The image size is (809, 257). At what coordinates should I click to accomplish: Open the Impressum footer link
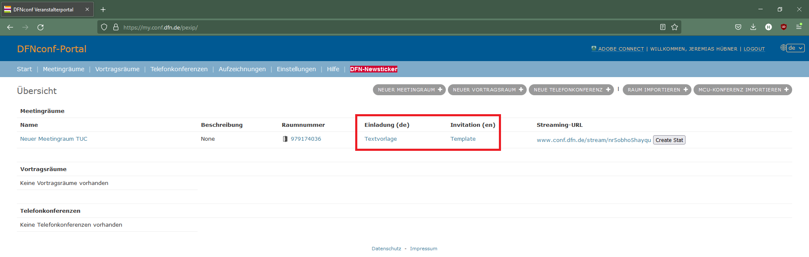(423, 249)
